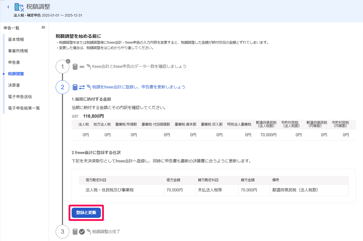Click the 貸方勘定科目 column header
The image size is (363, 241).
[x=208, y=180]
